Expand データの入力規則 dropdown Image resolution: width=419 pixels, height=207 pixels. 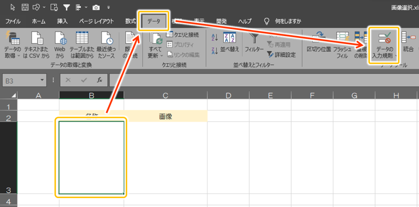click(396, 56)
